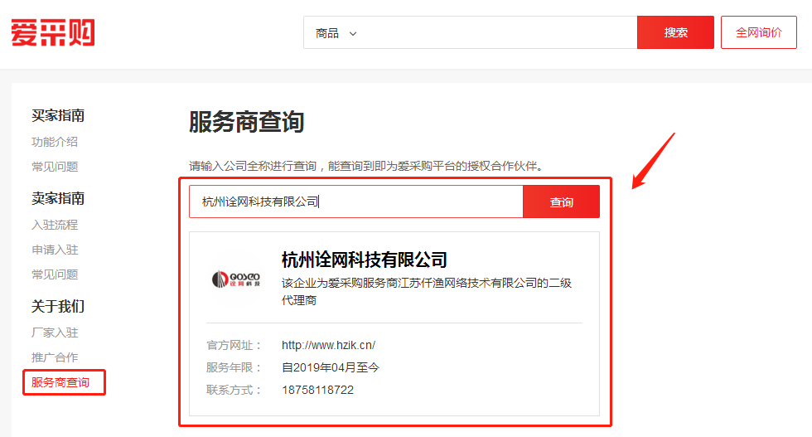
Task: Open http://www.hzik.cn/ official website
Action: pos(328,345)
